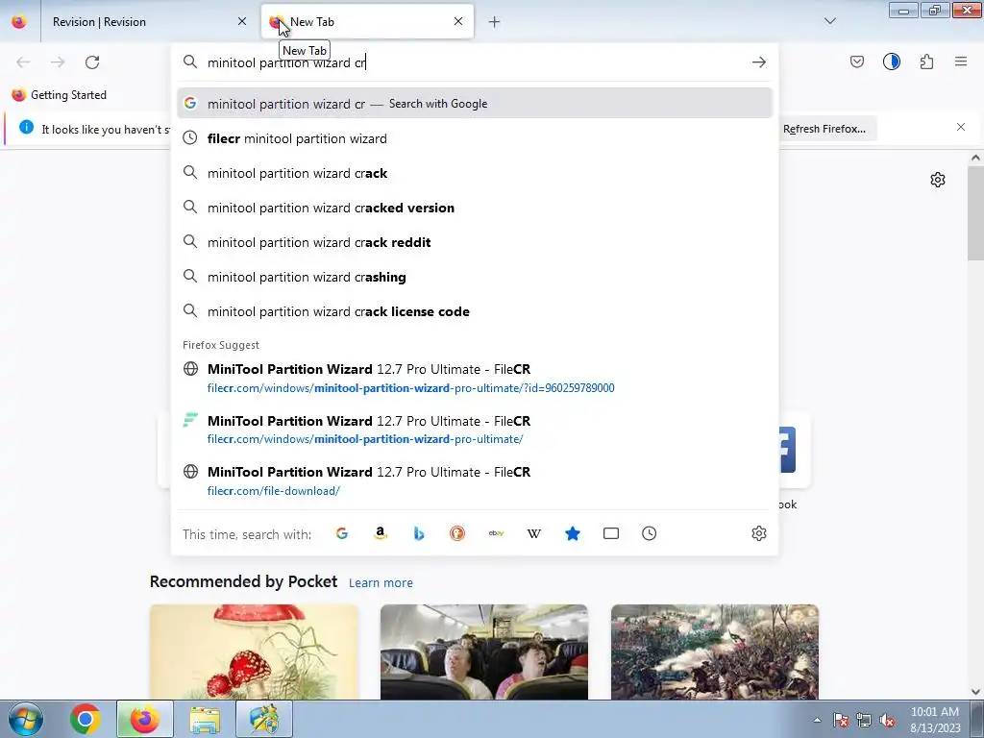This screenshot has height=738, width=984.
Task: Open FileCR result filecr.com/file-download/
Action: 475,480
